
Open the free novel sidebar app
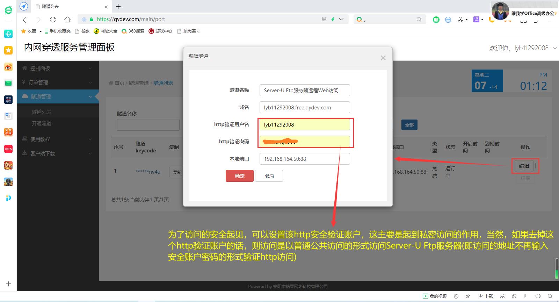[8, 132]
